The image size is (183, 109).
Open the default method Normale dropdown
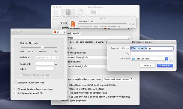(99, 38)
